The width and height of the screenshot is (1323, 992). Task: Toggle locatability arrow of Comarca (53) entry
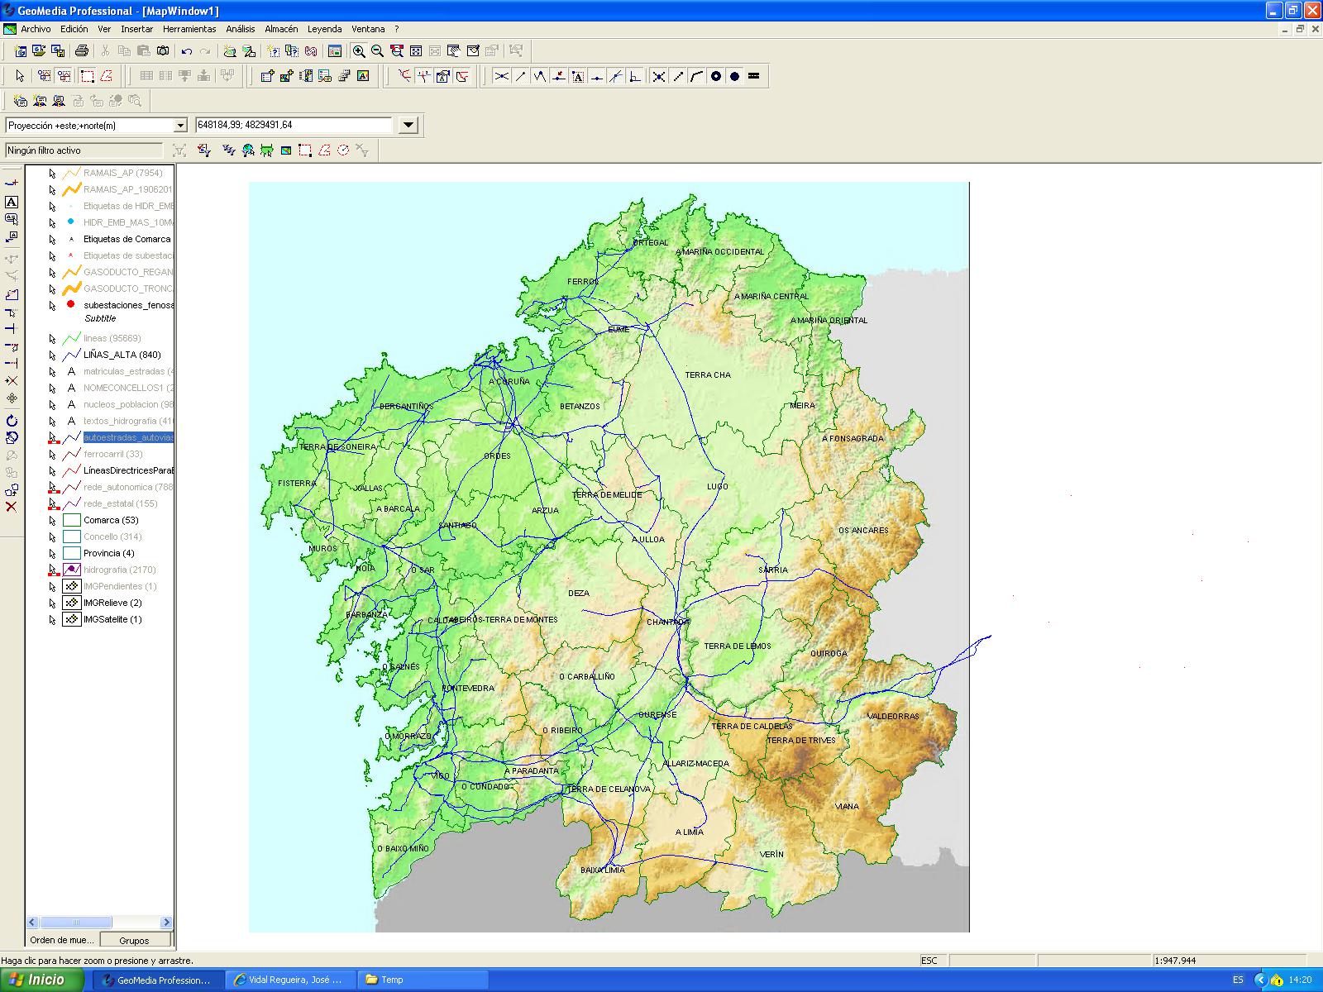pos(52,520)
